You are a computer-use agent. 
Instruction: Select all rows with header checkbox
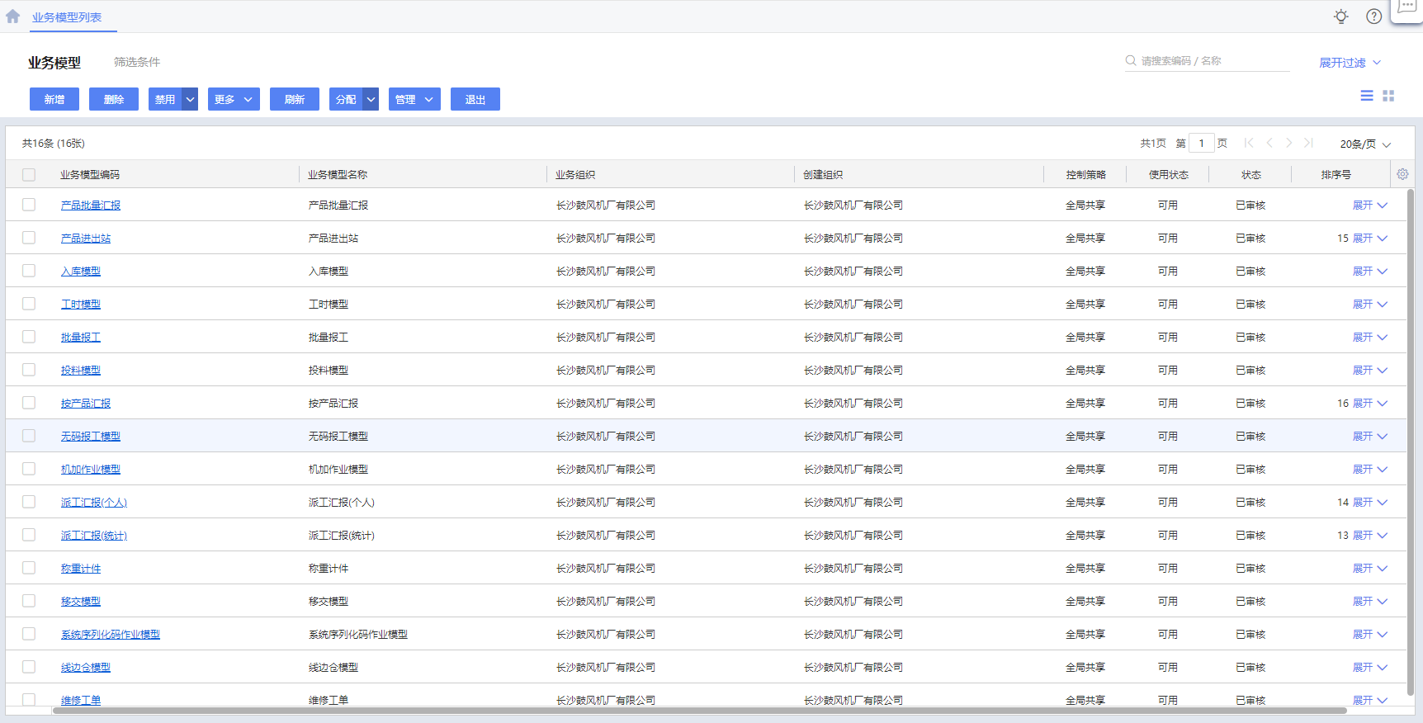pyautogui.click(x=29, y=175)
